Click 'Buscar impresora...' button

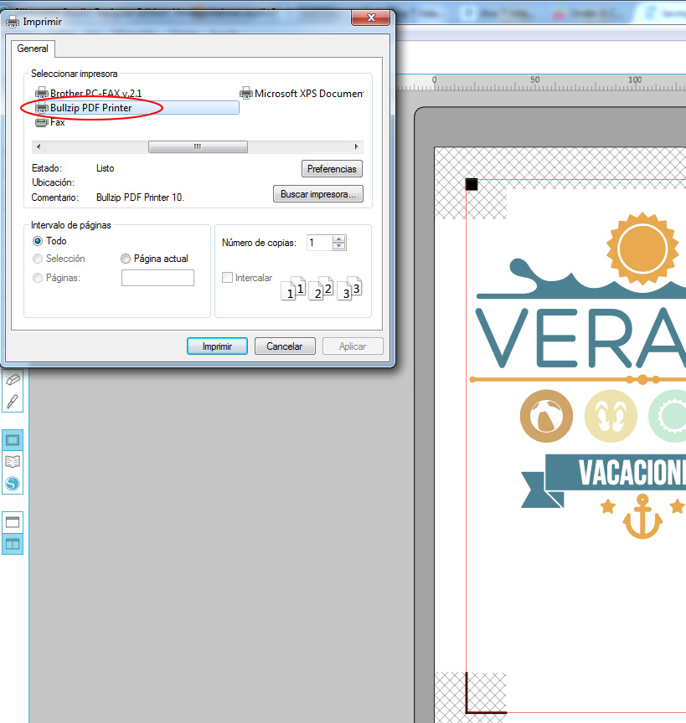318,194
